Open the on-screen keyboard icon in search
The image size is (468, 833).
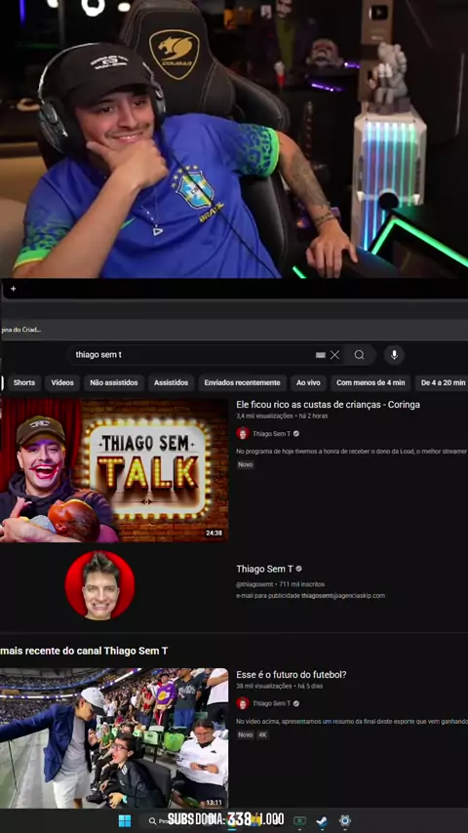click(321, 355)
